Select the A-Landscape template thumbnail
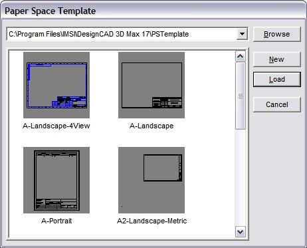 click(x=152, y=85)
